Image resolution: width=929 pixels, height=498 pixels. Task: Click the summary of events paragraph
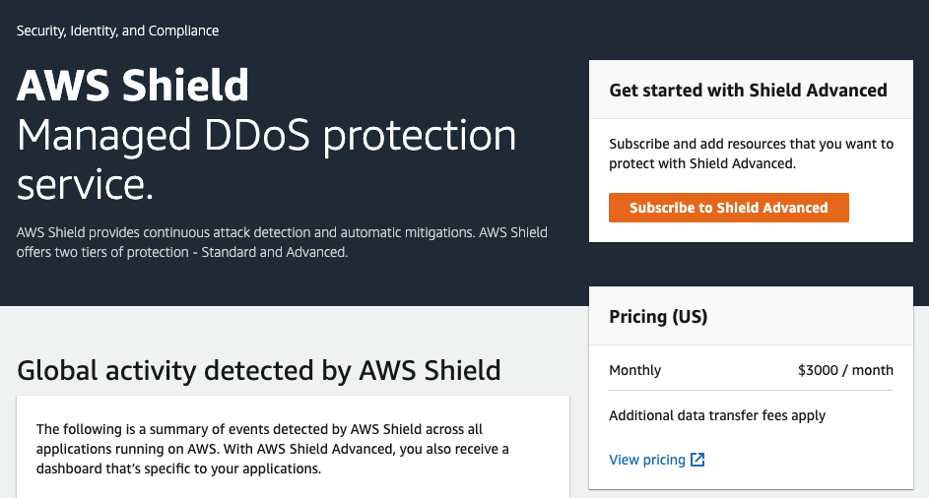point(259,429)
